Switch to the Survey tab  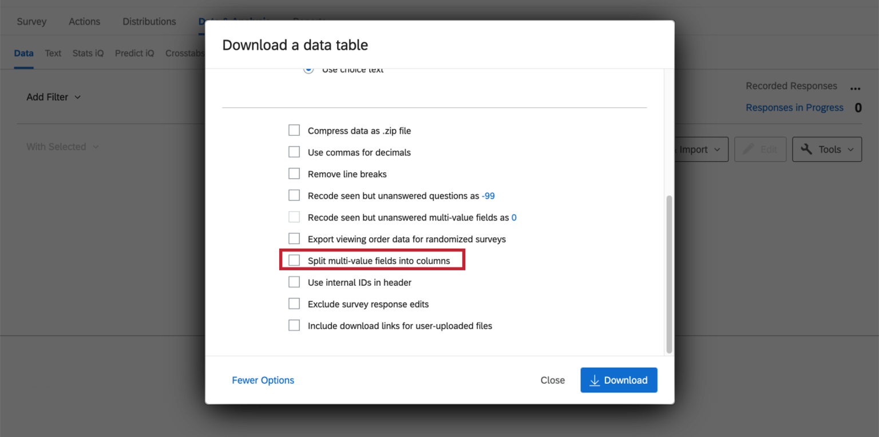(31, 21)
